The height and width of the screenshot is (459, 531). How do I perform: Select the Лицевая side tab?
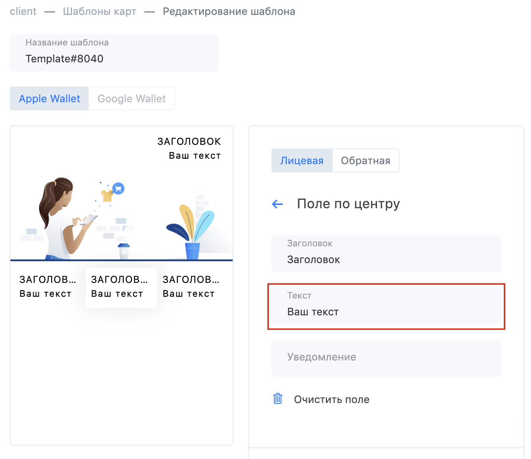(302, 160)
